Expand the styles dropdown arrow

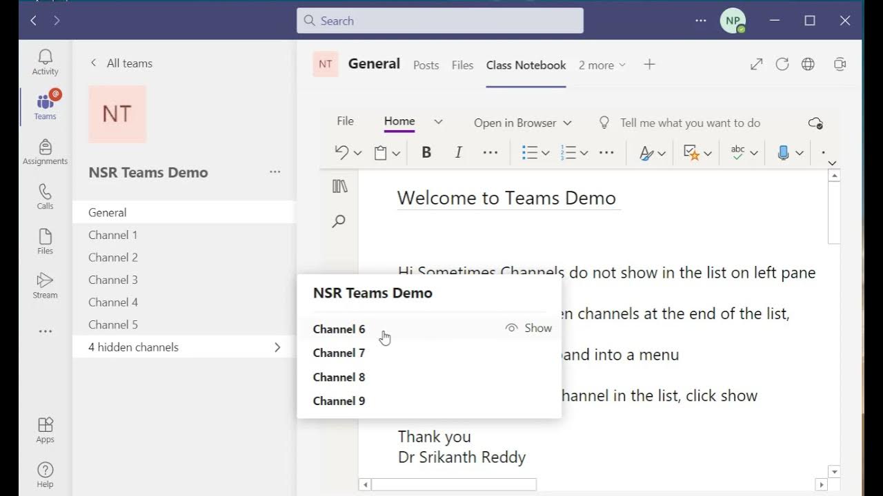[x=662, y=154]
